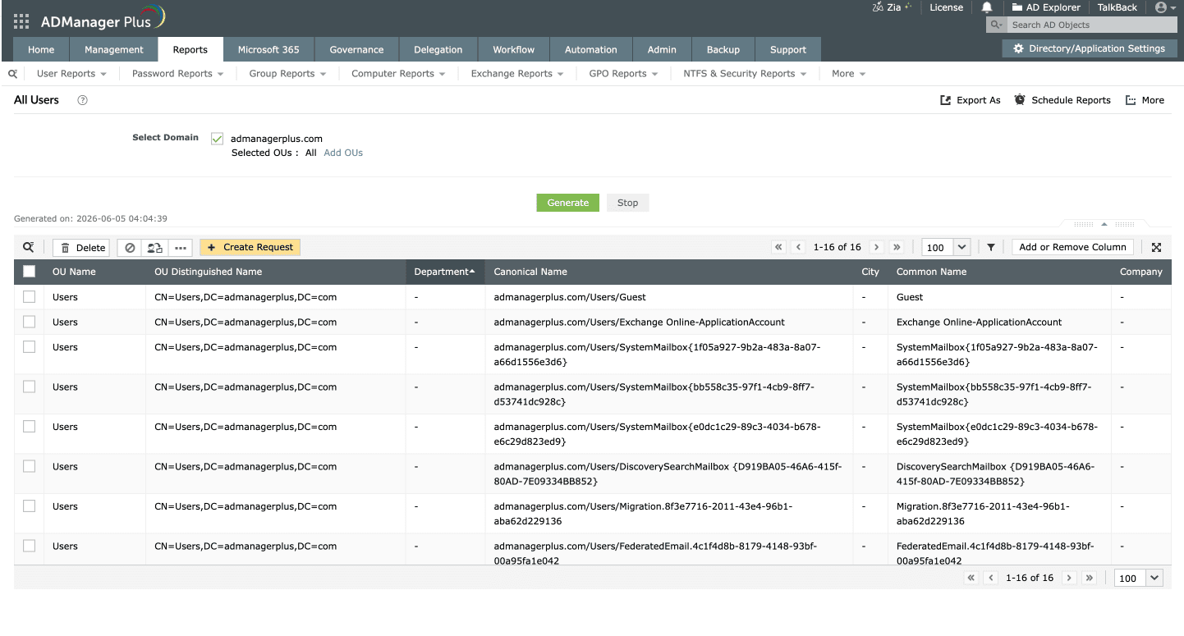Switch to the Backup tab

[x=723, y=49]
